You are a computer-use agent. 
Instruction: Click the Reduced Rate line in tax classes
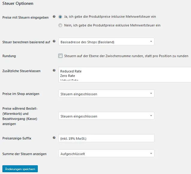[71, 71]
